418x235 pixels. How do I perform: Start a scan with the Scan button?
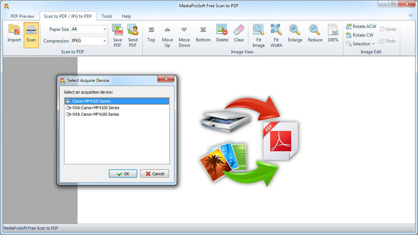click(31, 35)
